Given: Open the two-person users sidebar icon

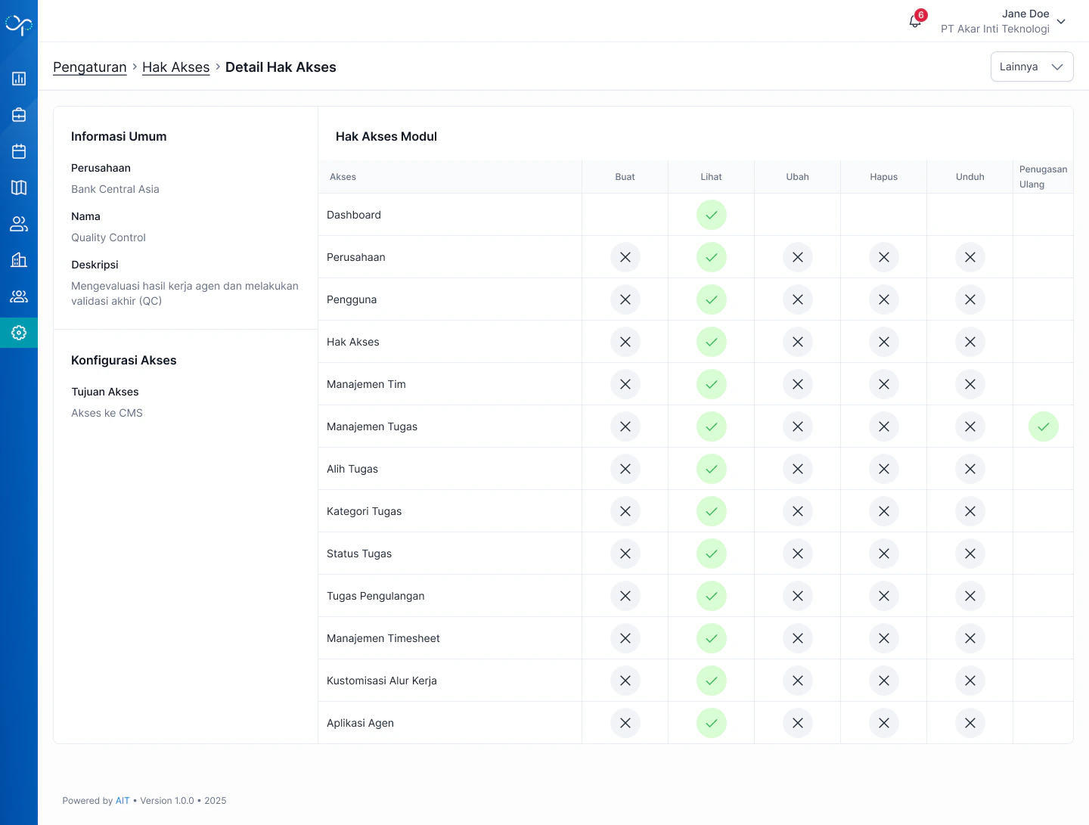Looking at the screenshot, I should click(x=19, y=224).
